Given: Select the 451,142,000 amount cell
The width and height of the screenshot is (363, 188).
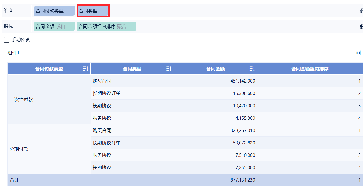Looking at the screenshot, I should 242,81.
